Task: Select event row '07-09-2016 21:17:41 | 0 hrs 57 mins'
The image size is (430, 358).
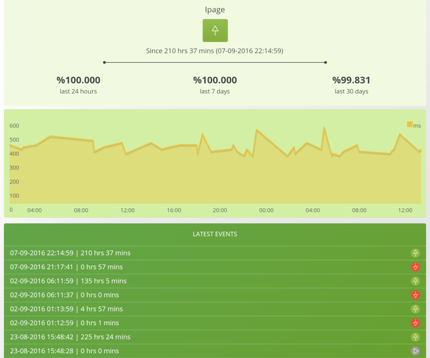Action: click(x=215, y=267)
